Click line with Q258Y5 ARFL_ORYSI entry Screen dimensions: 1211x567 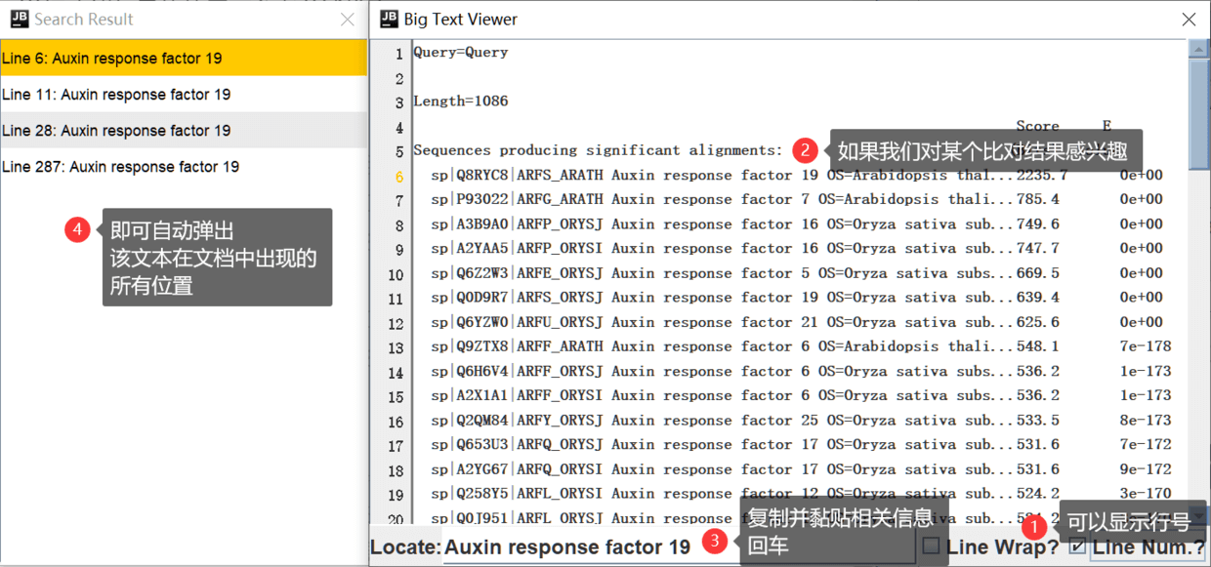coord(801,494)
